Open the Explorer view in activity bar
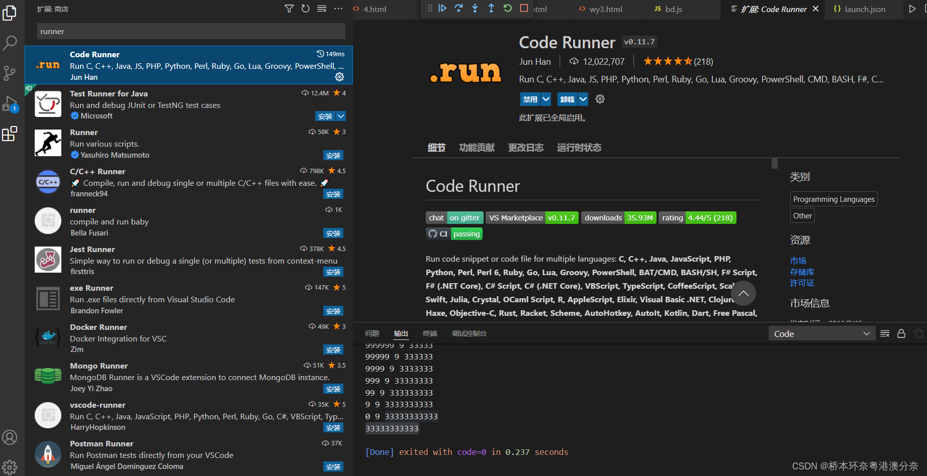 point(10,13)
